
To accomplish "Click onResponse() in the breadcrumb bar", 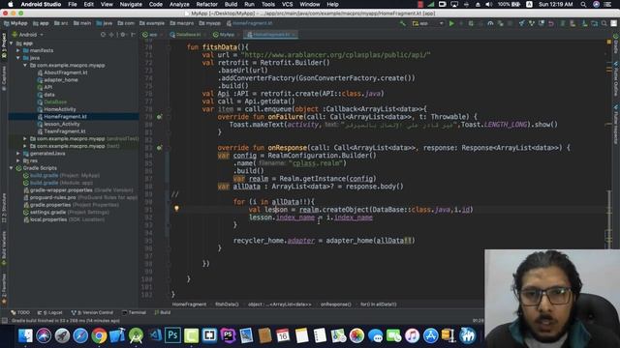I will coord(336,304).
